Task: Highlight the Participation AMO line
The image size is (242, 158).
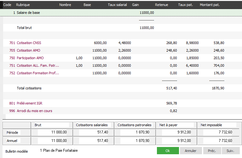Action: click(x=30, y=58)
